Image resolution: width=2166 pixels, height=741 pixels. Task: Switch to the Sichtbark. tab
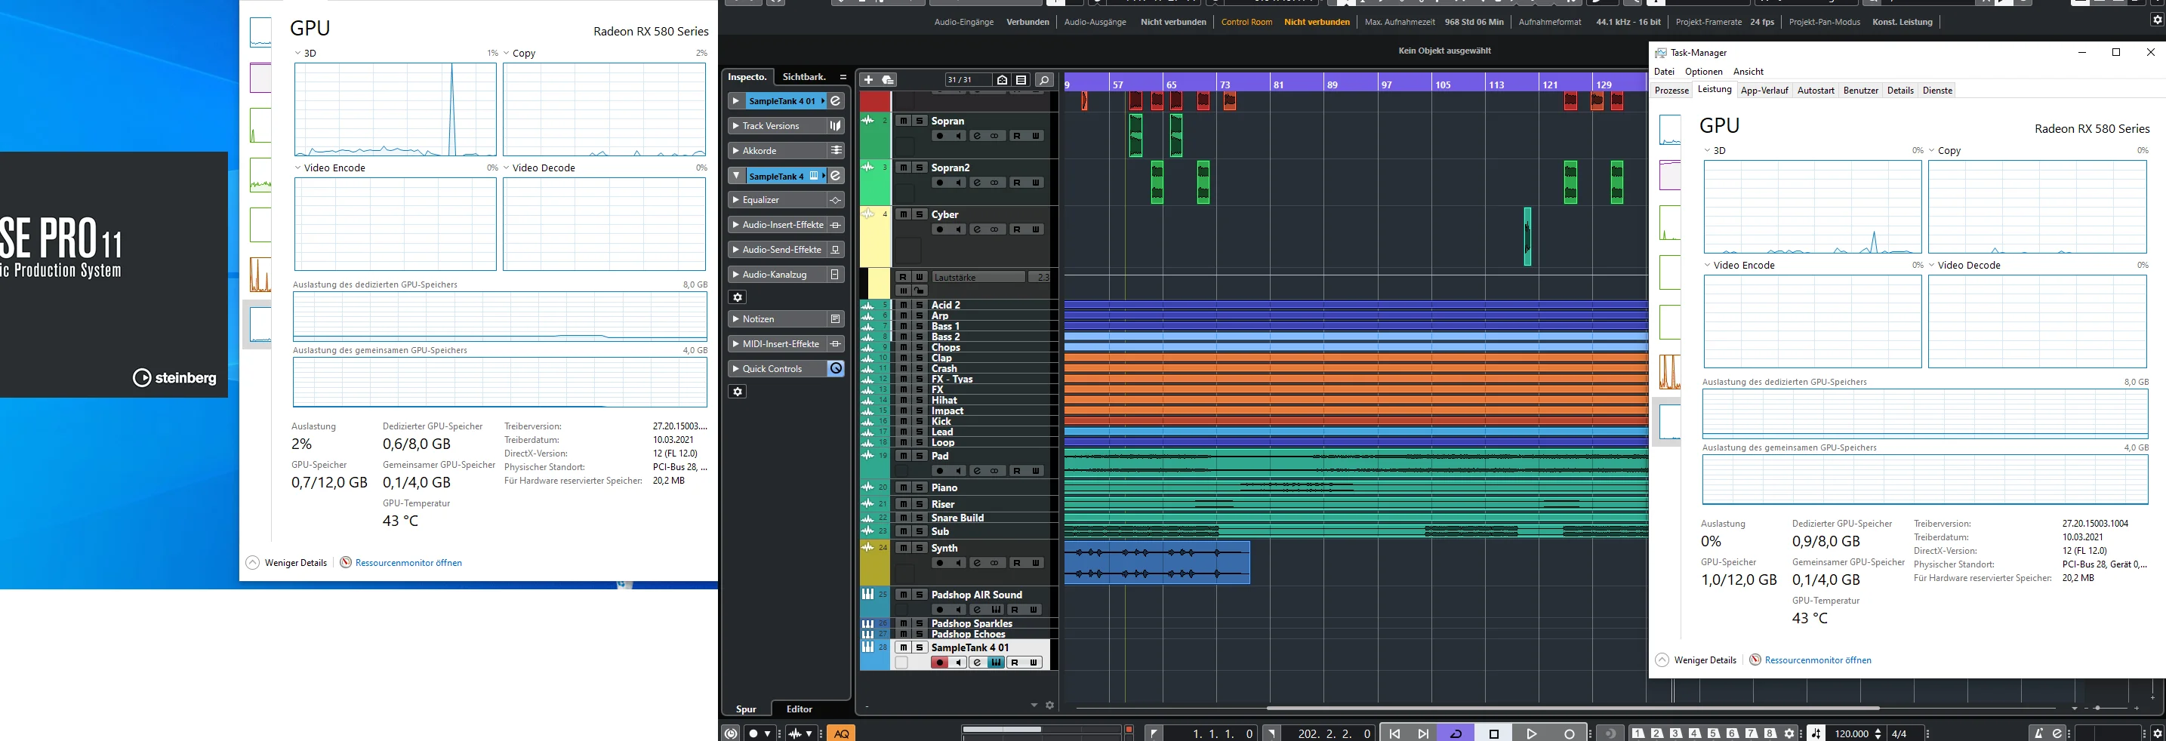click(804, 76)
